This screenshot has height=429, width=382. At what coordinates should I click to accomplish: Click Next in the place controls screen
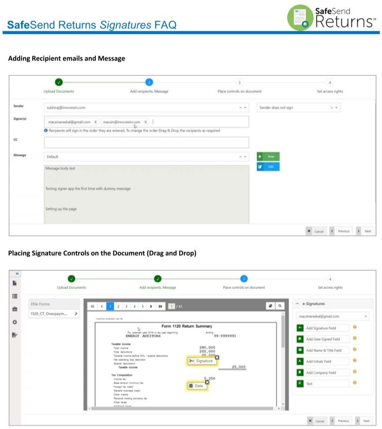click(x=363, y=421)
